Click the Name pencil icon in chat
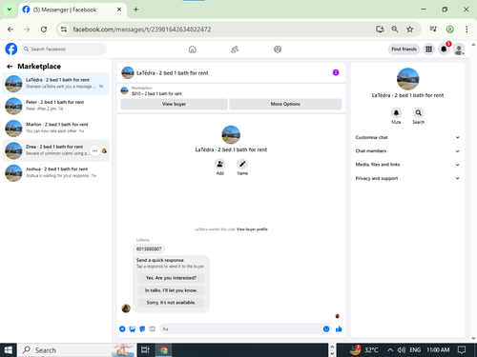Viewport: 477px width, 357px height. 242,164
